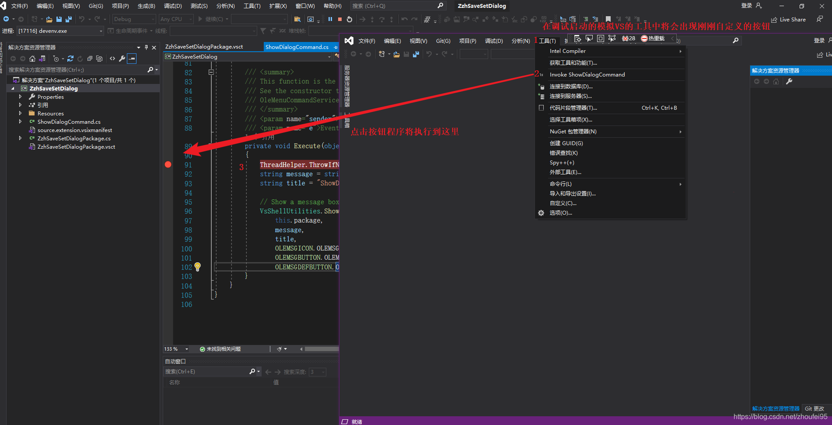
Task: Toggle Code Snippets Manager checkbox icon in Tools menu
Action: click(x=542, y=108)
